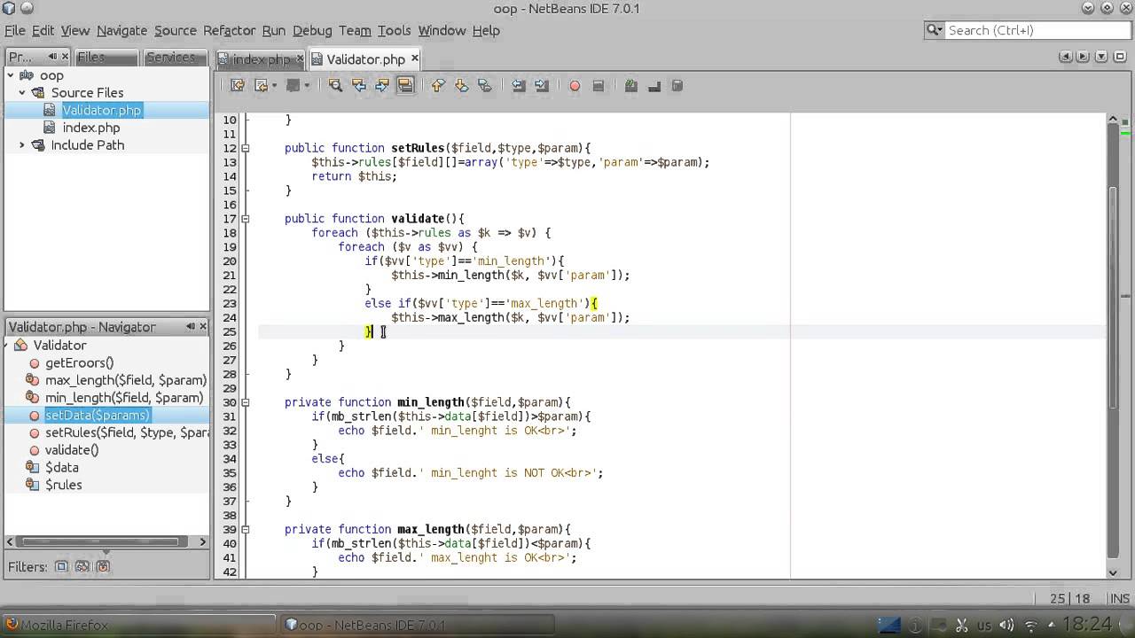The height and width of the screenshot is (638, 1135).
Task: Fold min_length function at line 30
Action: tap(246, 402)
